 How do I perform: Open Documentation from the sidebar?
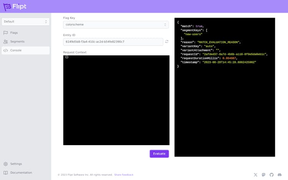click(x=21, y=173)
